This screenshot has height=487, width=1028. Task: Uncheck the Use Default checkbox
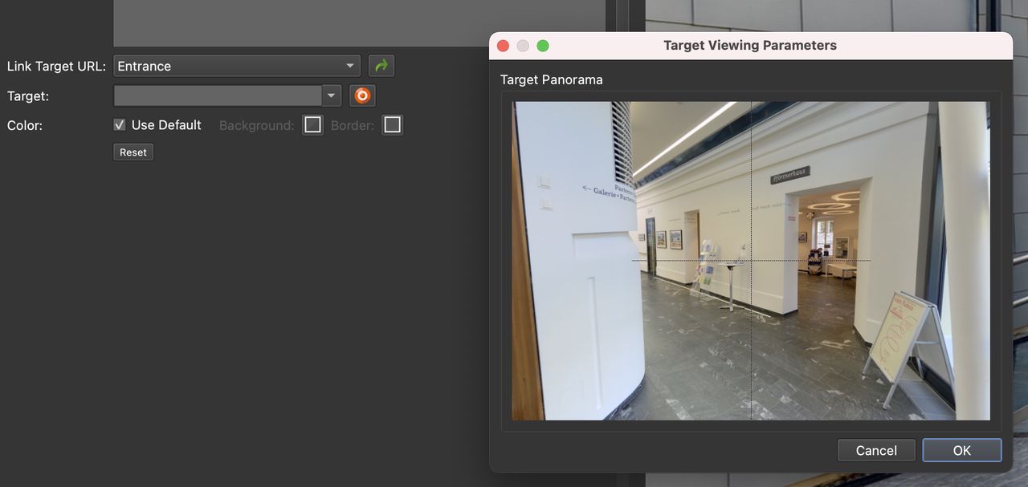pos(119,124)
